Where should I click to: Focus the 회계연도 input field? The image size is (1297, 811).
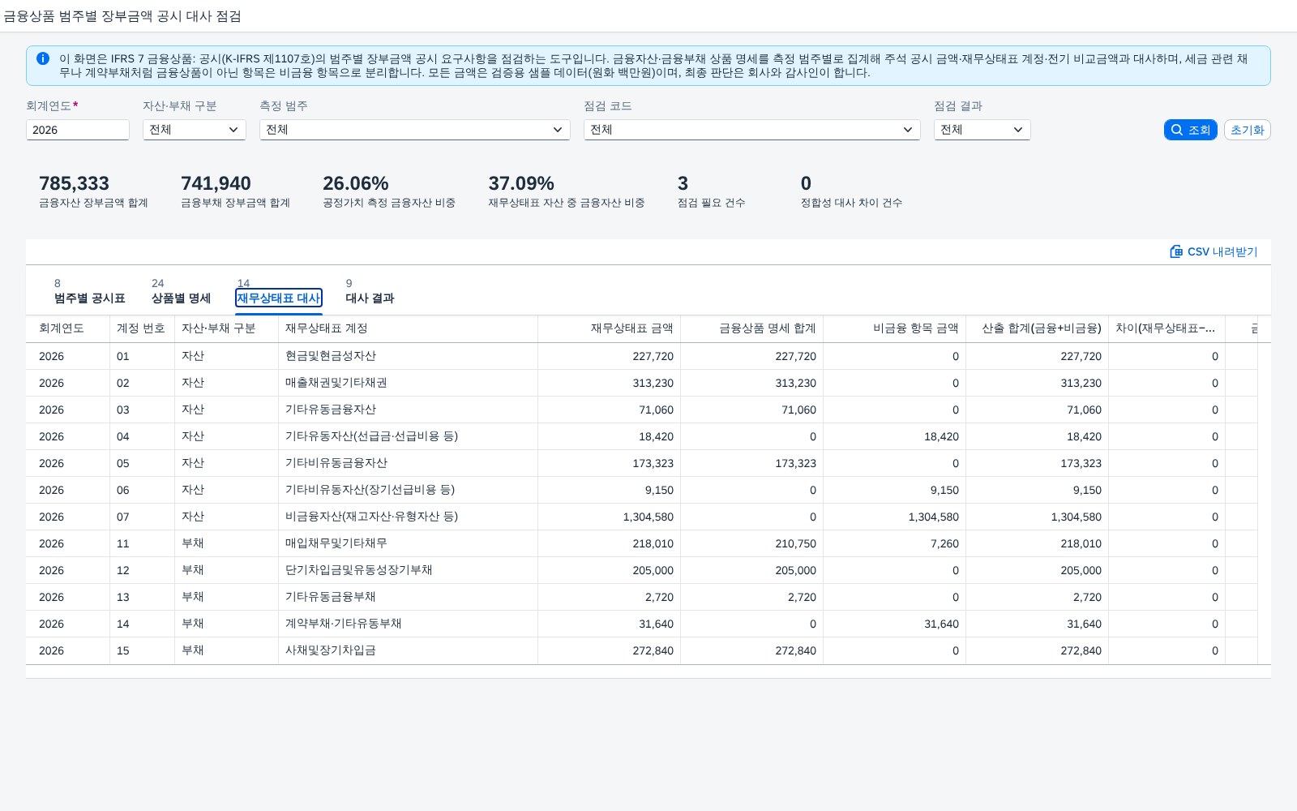tap(78, 130)
